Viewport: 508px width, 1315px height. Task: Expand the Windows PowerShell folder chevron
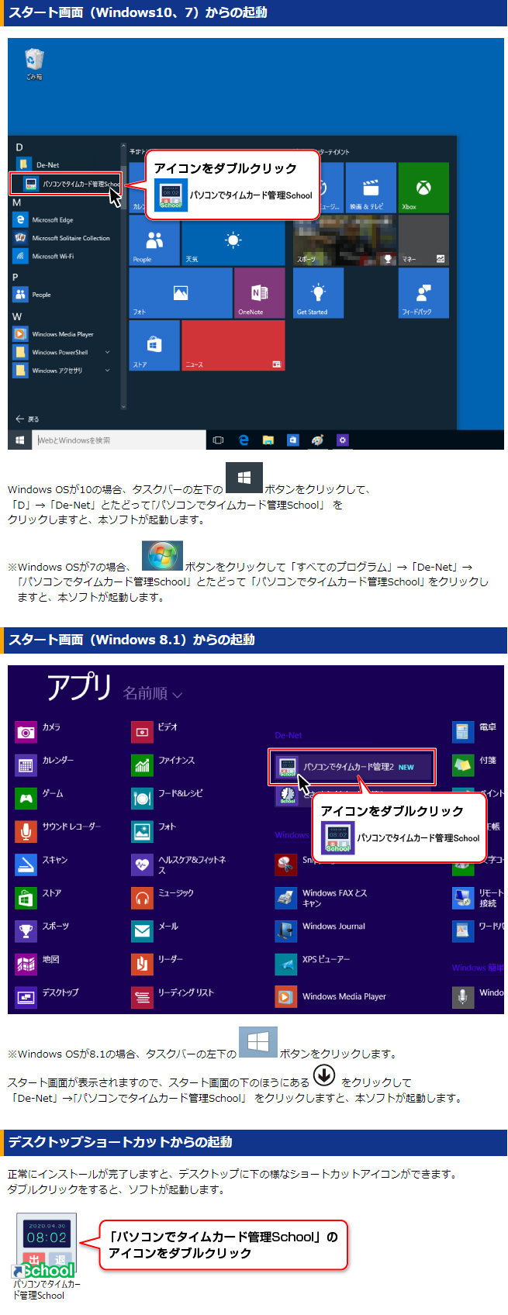click(108, 352)
